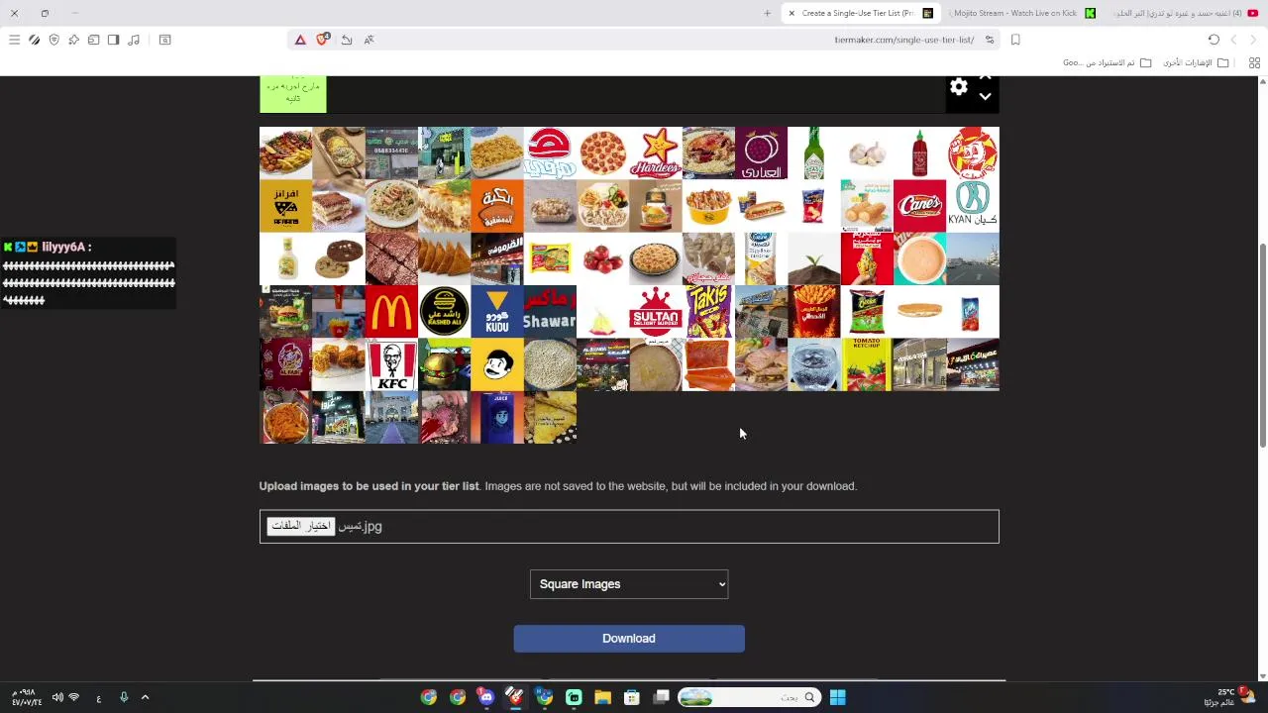Open Discord from taskbar
Screen dimensions: 1268x713
pyautogui.click(x=485, y=697)
